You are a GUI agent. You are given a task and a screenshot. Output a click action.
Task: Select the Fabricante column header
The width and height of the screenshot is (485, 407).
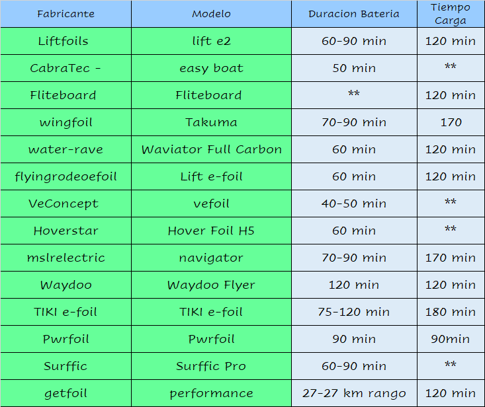point(66,14)
